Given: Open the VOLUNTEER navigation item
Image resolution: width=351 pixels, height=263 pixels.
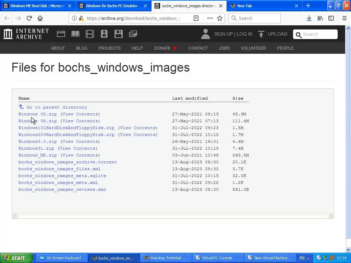Looking at the screenshot, I should [253, 48].
